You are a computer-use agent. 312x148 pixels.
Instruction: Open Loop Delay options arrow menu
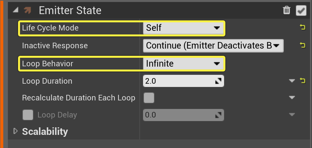click(x=292, y=115)
